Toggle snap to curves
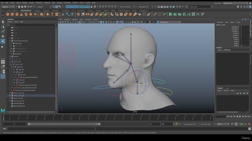Image resolution: width=252 pixels, height=141 pixels. 103,7
